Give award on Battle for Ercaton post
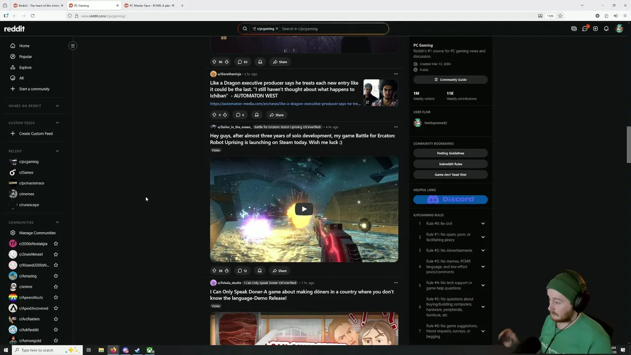 259,271
